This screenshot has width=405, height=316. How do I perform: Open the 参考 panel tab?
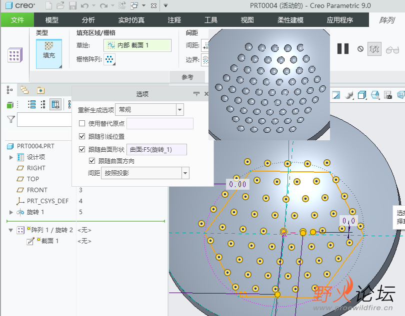click(187, 77)
